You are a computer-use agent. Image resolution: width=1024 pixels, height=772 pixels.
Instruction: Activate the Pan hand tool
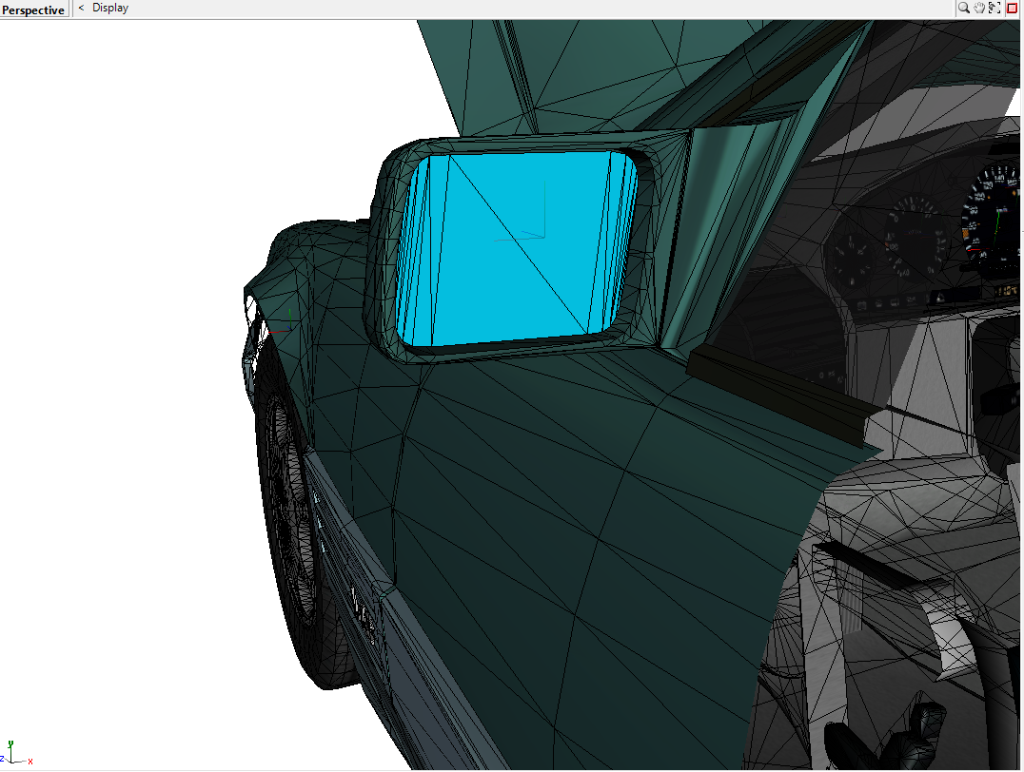977,7
